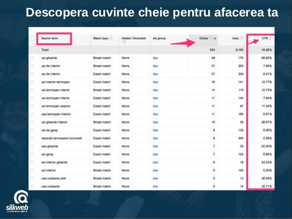Click the descending sort arrow beside Clicks
The image size is (292, 219).
pyautogui.click(x=215, y=38)
